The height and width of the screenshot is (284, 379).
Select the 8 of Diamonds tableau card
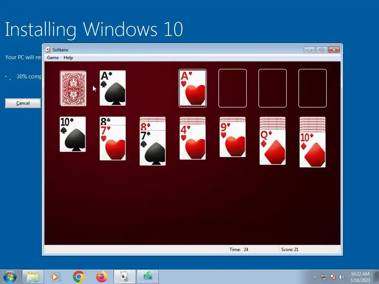[152, 126]
